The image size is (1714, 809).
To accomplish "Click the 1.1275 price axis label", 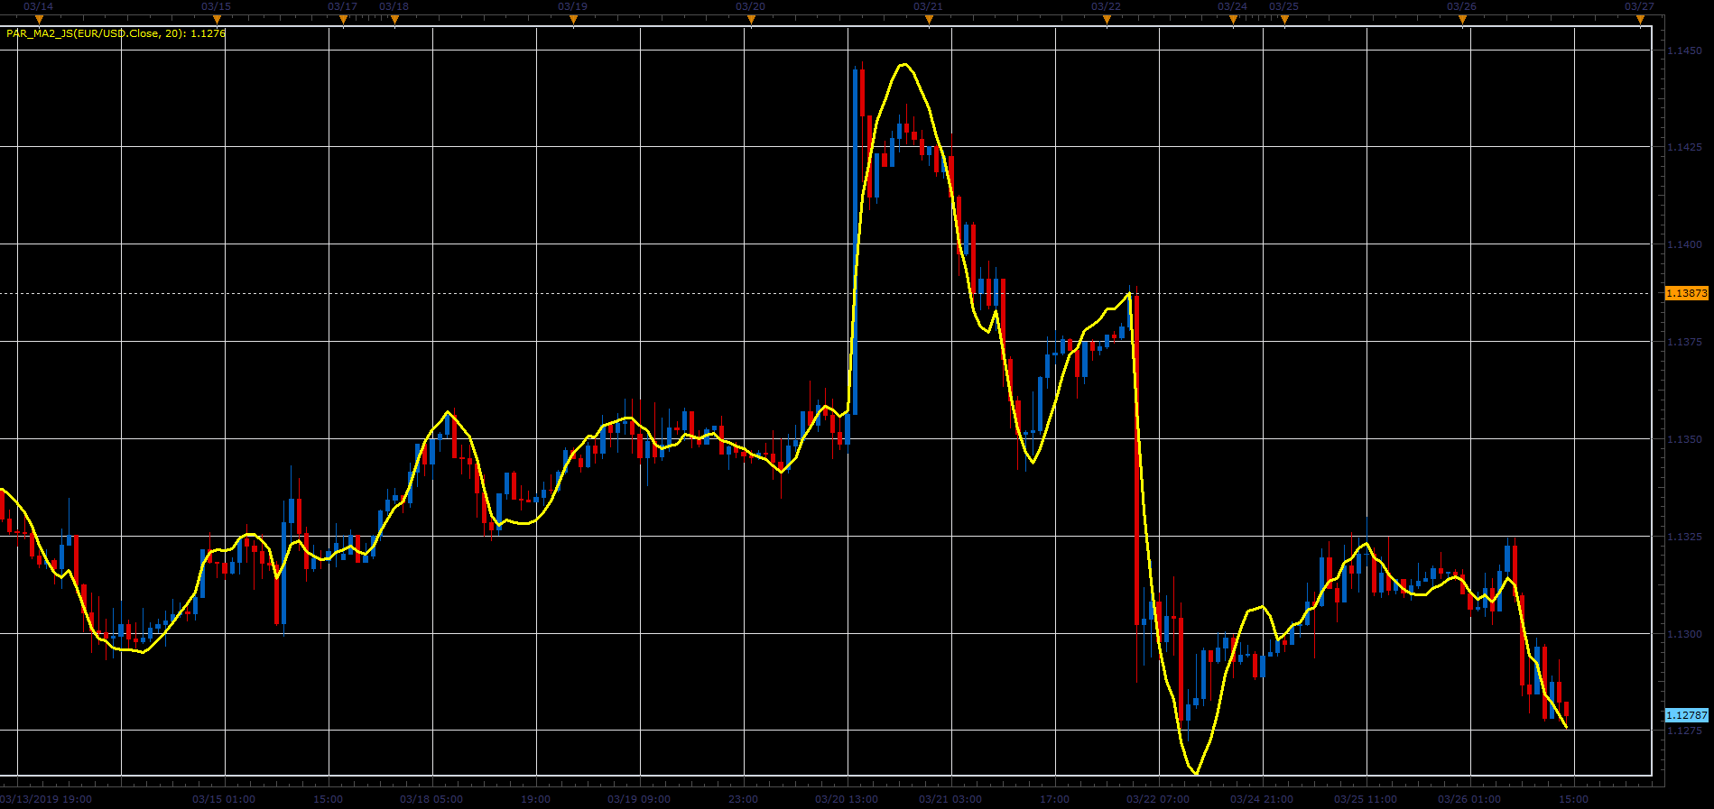I will (x=1684, y=731).
